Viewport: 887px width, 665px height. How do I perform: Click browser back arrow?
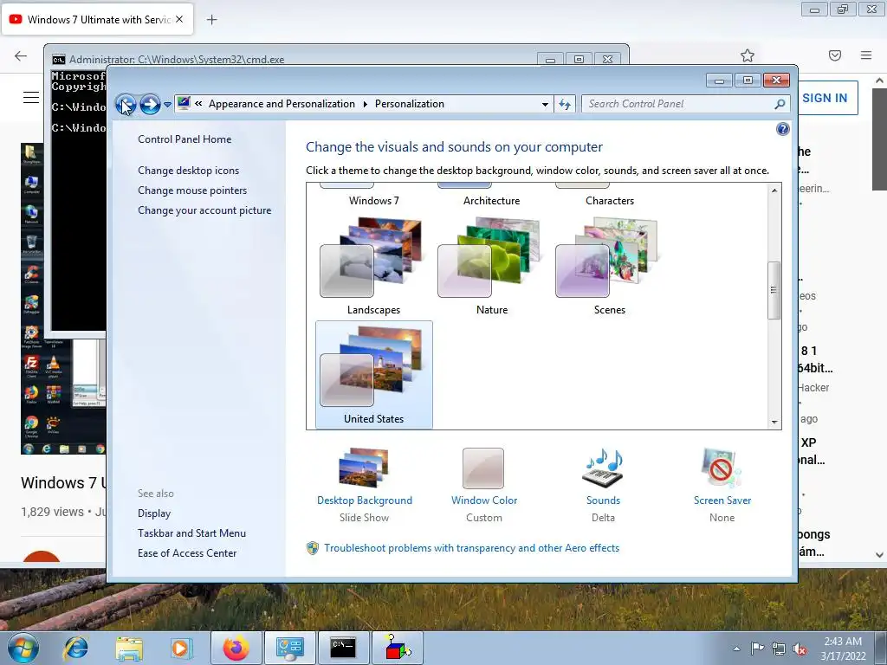point(21,55)
